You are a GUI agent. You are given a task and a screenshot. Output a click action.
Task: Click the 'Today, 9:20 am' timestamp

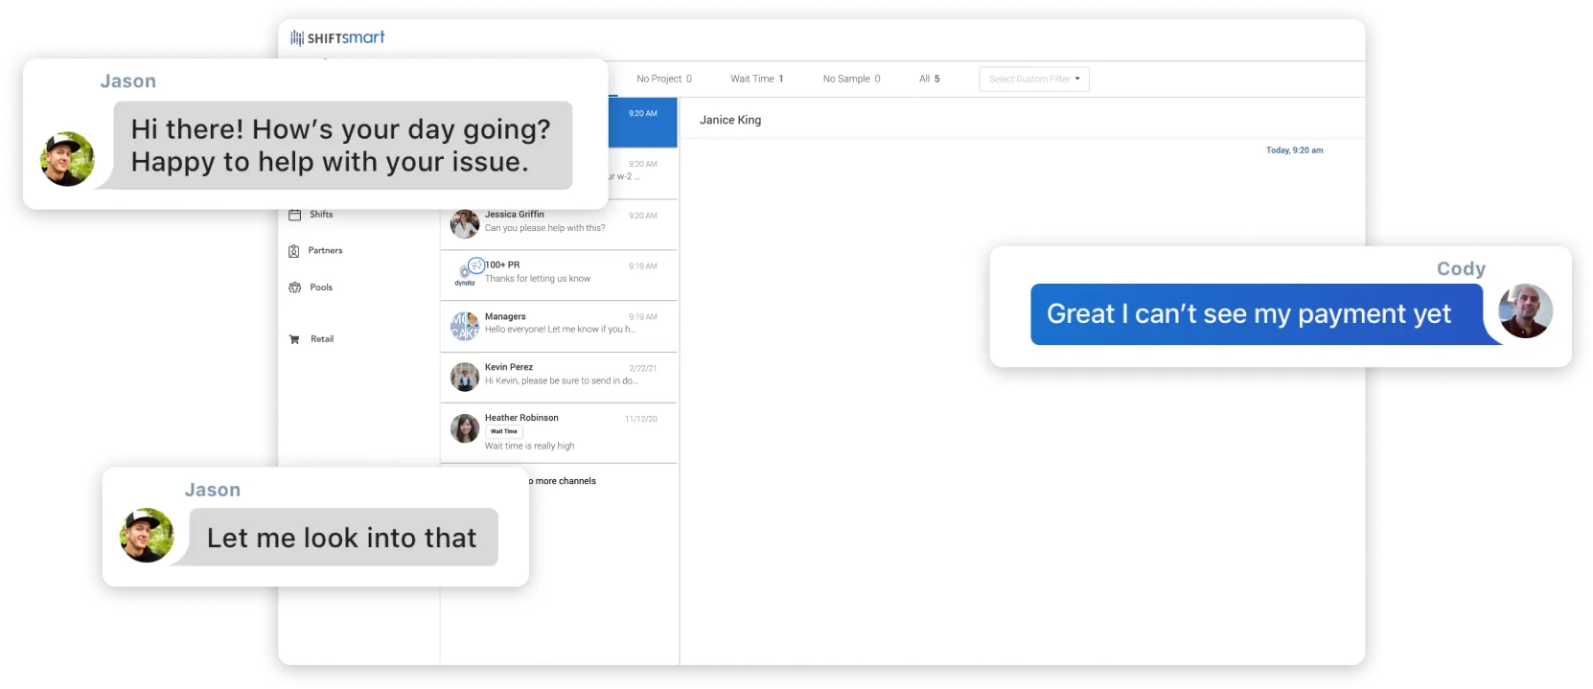[1294, 150]
